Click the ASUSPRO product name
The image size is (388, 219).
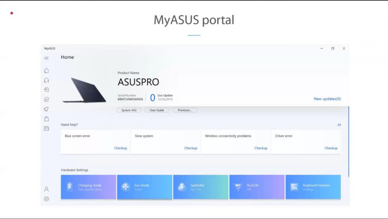pos(139,82)
